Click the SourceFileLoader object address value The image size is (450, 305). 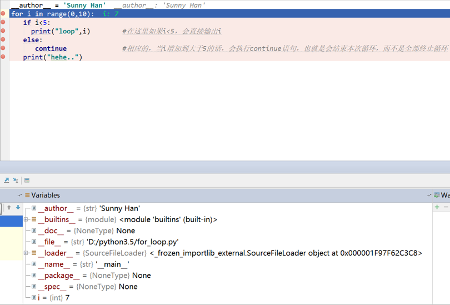tap(286, 253)
